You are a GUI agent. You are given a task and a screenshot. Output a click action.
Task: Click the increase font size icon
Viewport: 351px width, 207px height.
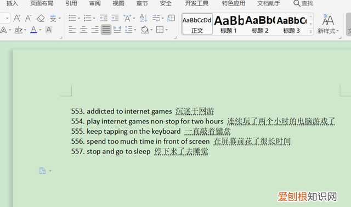tap(17, 18)
